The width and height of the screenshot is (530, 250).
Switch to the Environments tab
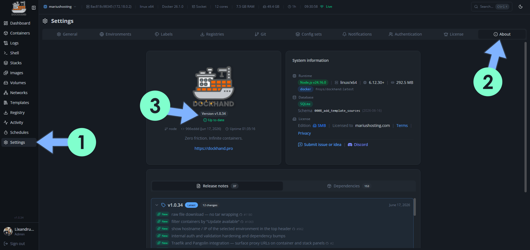tap(115, 34)
